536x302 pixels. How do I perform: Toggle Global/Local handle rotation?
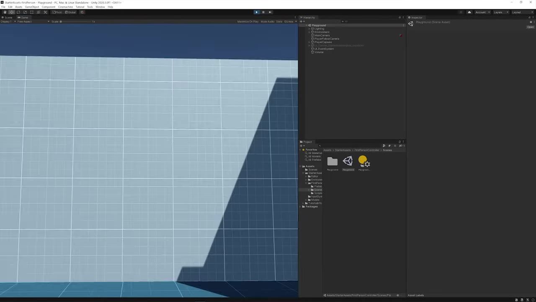point(70,12)
